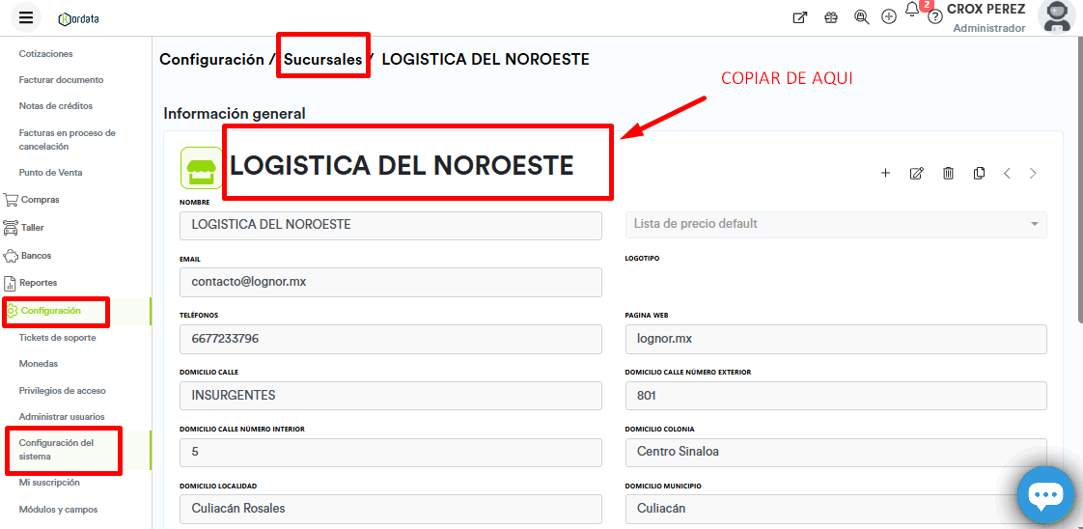
Task: Click the Email input field
Action: click(390, 282)
